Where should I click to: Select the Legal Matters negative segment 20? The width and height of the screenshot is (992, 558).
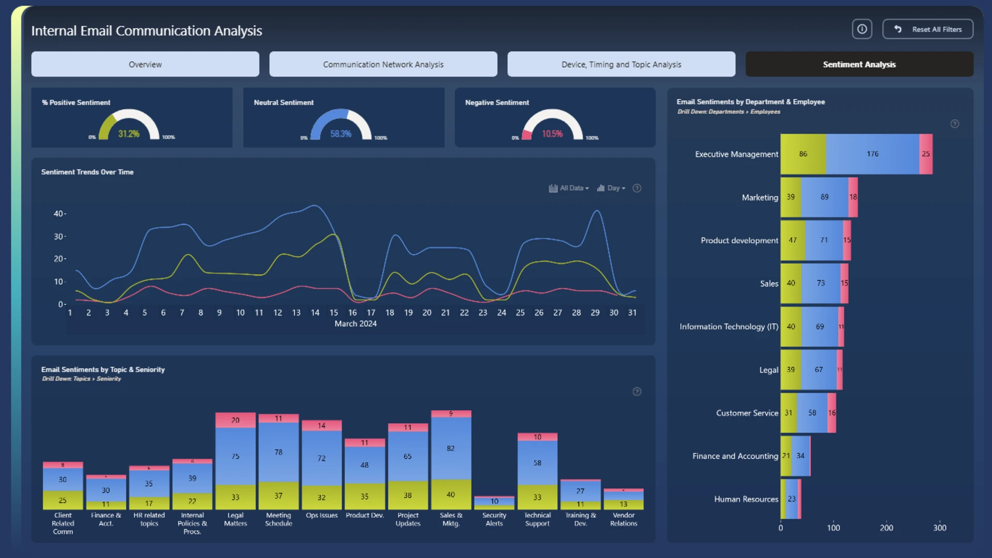point(236,420)
